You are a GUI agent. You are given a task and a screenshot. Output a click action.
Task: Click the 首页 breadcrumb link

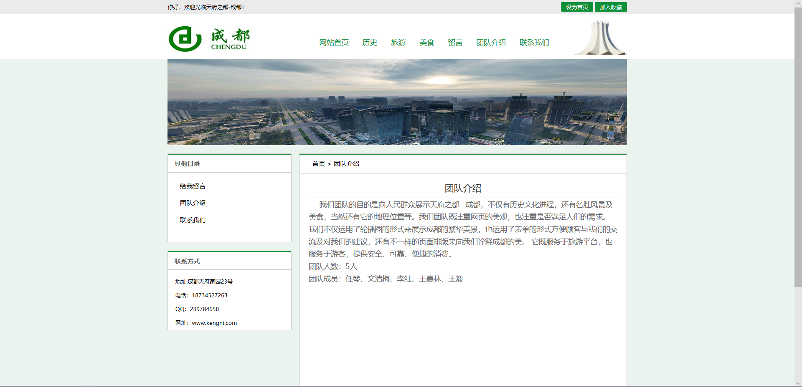click(x=318, y=164)
